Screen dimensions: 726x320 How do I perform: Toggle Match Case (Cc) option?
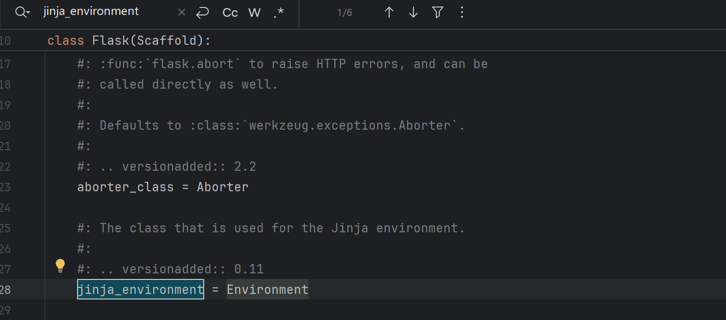230,13
